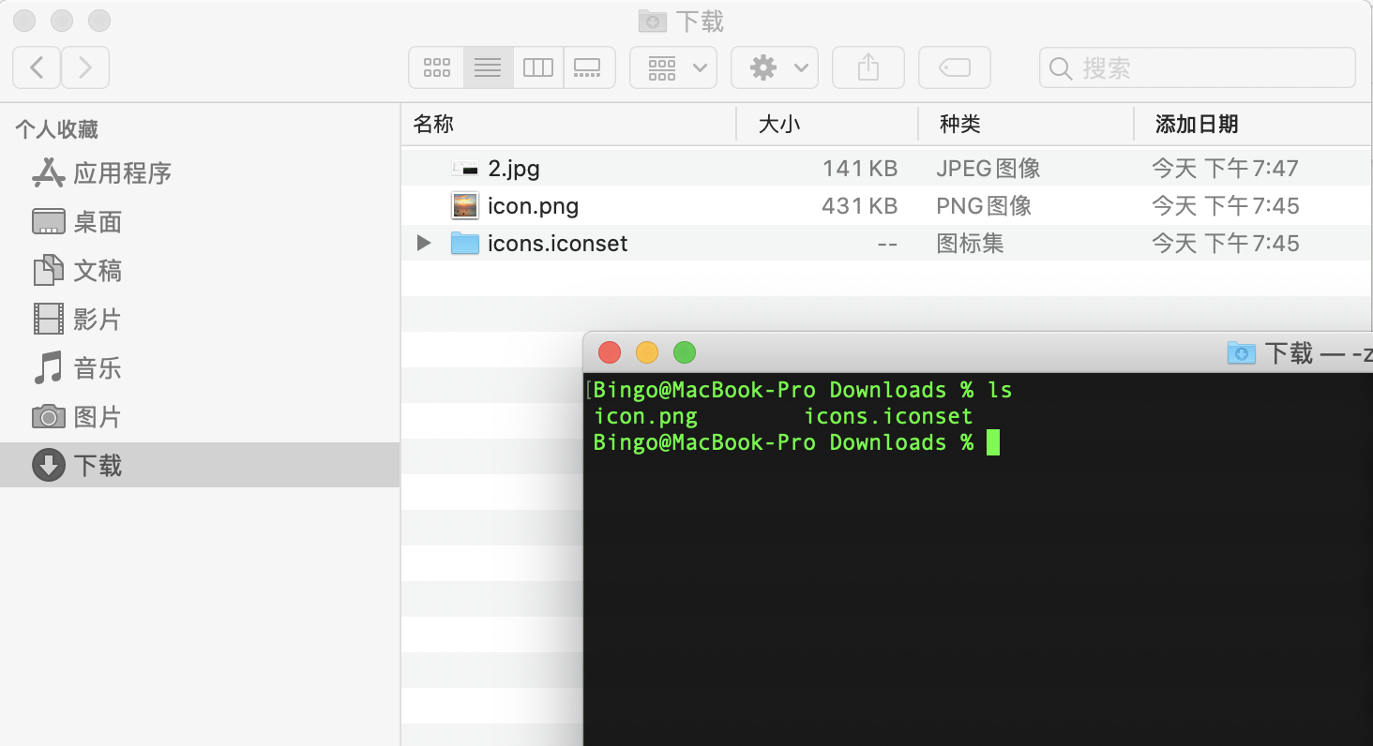Viewport: 1373px width, 746px height.
Task: Click the Tags icon in the toolbar
Action: coord(954,67)
